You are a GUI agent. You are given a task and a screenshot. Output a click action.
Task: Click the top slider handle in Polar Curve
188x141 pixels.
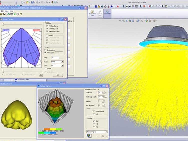pyautogui.click(x=3, y=24)
